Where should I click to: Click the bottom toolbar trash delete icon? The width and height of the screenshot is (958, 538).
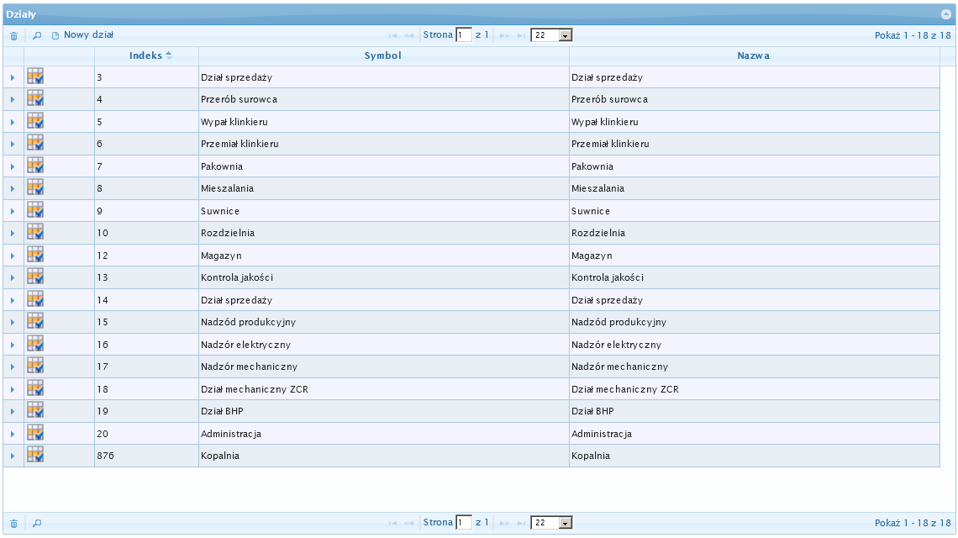click(13, 524)
